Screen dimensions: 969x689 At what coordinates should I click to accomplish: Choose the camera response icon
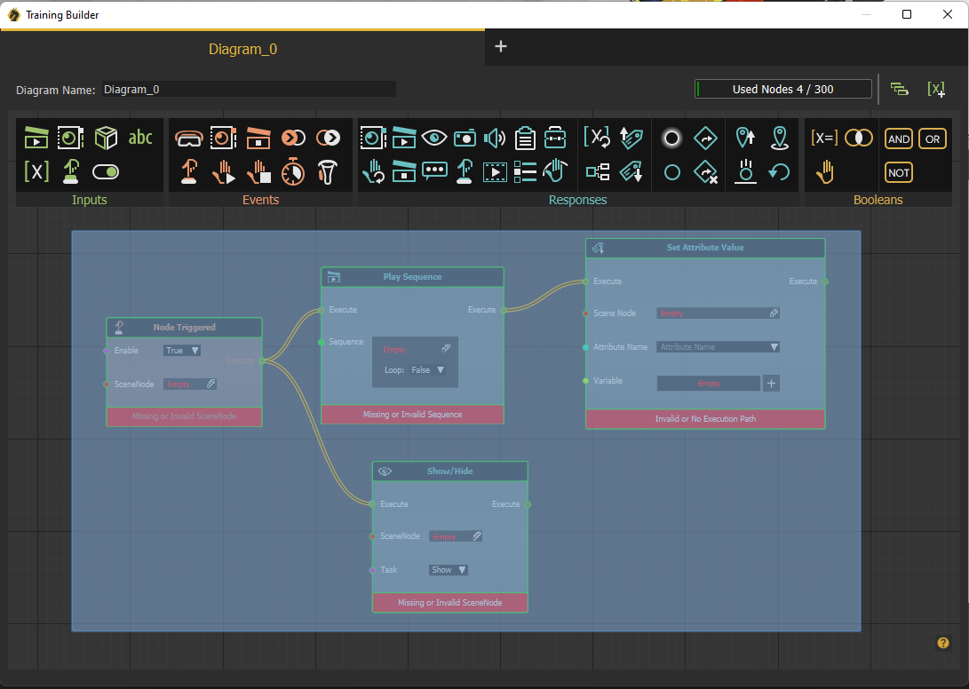coord(465,138)
